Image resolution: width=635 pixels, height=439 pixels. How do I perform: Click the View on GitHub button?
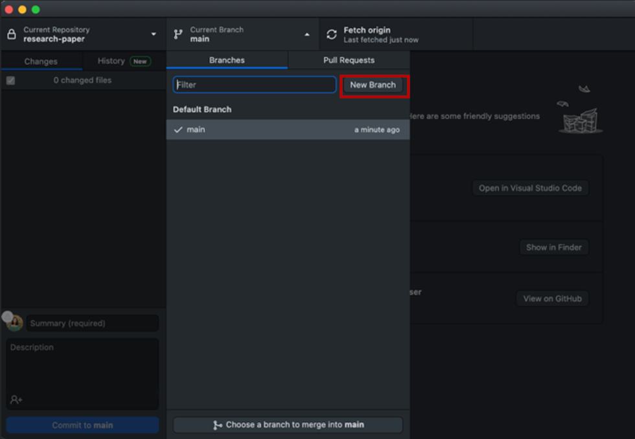tap(552, 298)
